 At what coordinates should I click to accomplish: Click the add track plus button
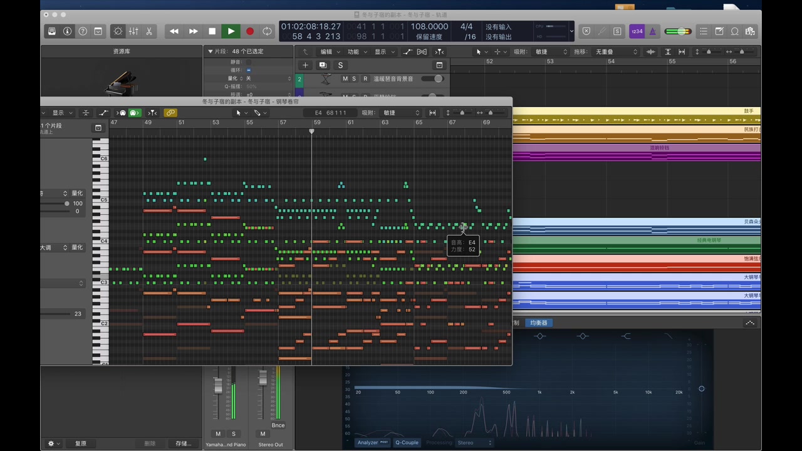tap(305, 65)
